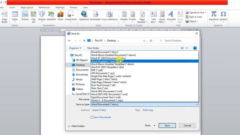The height and width of the screenshot is (135, 240).
Task: Open the Organize dropdown menu
Action: pyautogui.click(x=75, y=48)
